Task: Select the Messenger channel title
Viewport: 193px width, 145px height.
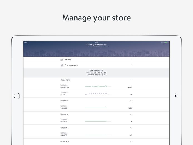Action: (x=65, y=114)
